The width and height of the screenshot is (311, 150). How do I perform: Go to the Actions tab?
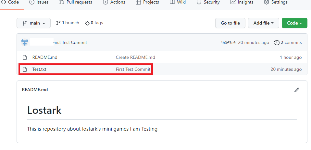coord(114,2)
